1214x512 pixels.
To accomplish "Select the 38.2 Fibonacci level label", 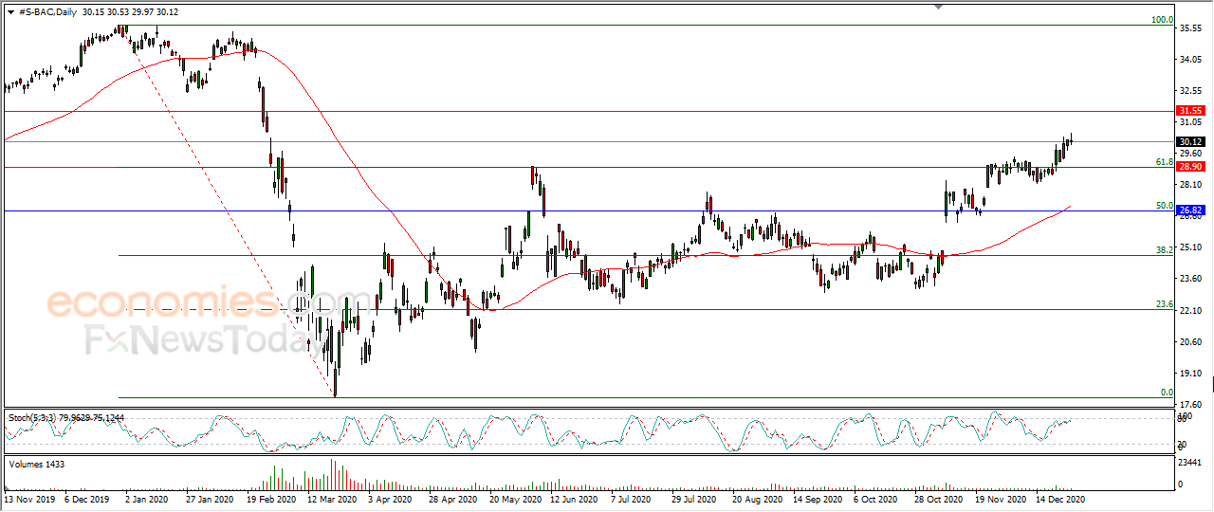I will tap(1165, 250).
